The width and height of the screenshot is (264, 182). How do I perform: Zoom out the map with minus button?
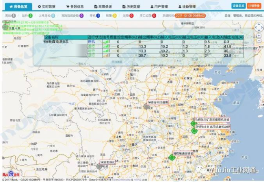[x=259, y=41]
